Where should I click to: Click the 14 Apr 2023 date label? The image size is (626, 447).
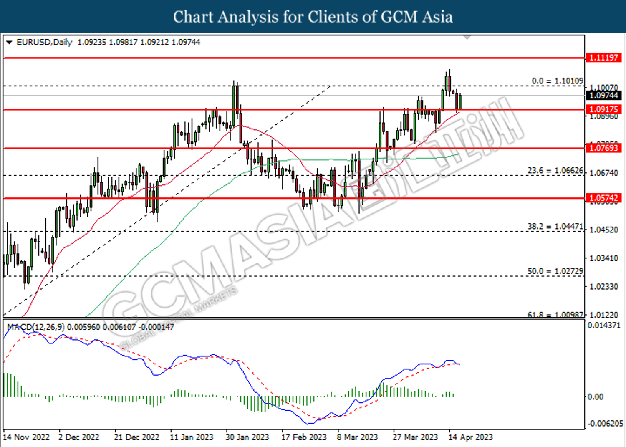tap(471, 437)
